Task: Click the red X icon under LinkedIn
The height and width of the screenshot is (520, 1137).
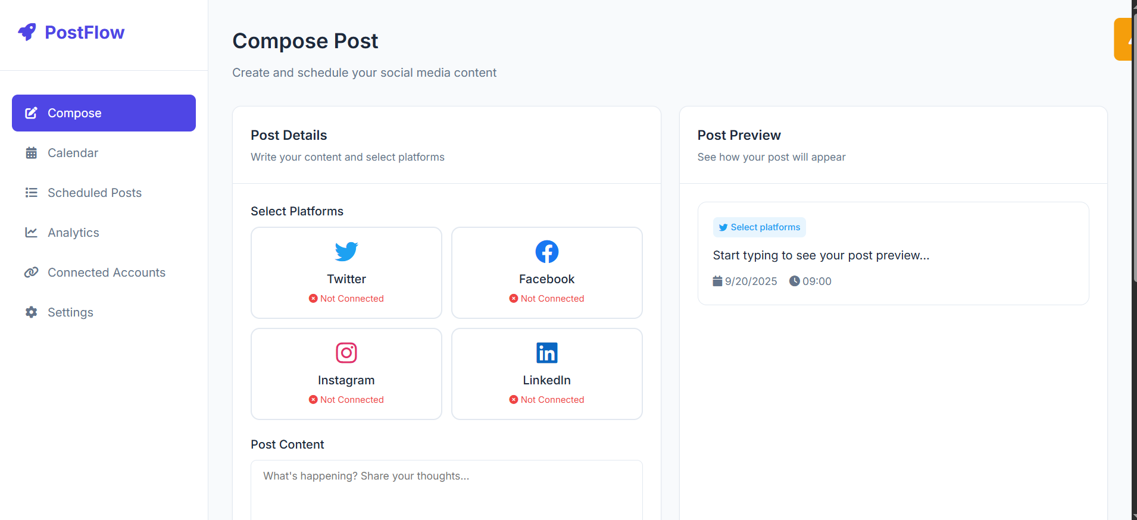Action: (514, 400)
